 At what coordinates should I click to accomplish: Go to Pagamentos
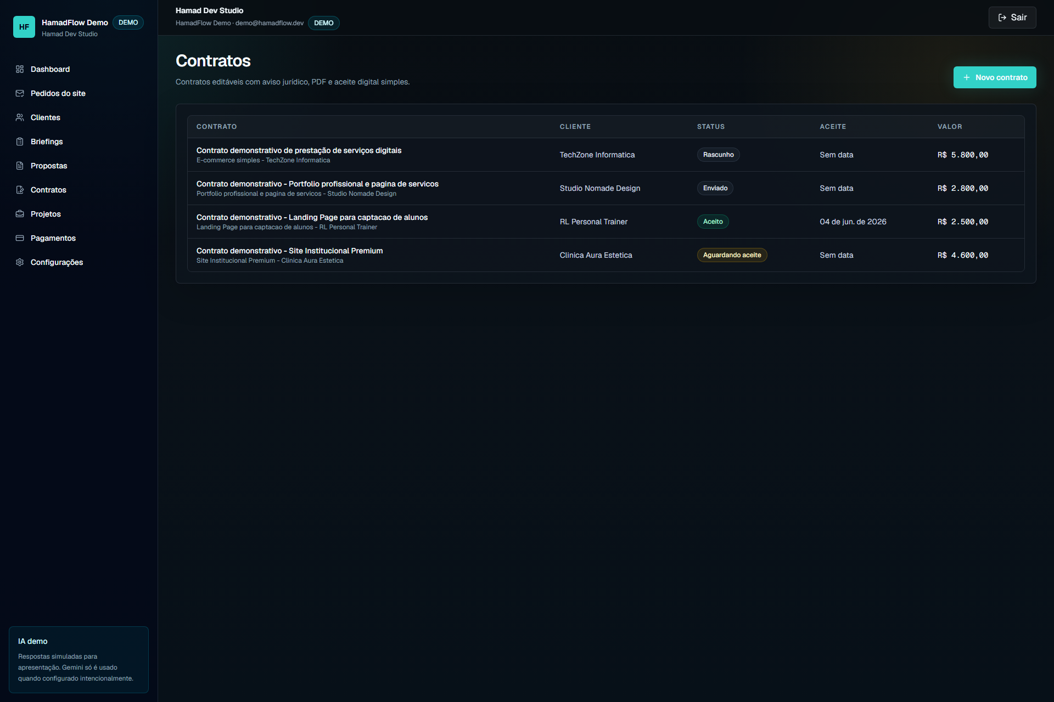(x=79, y=238)
